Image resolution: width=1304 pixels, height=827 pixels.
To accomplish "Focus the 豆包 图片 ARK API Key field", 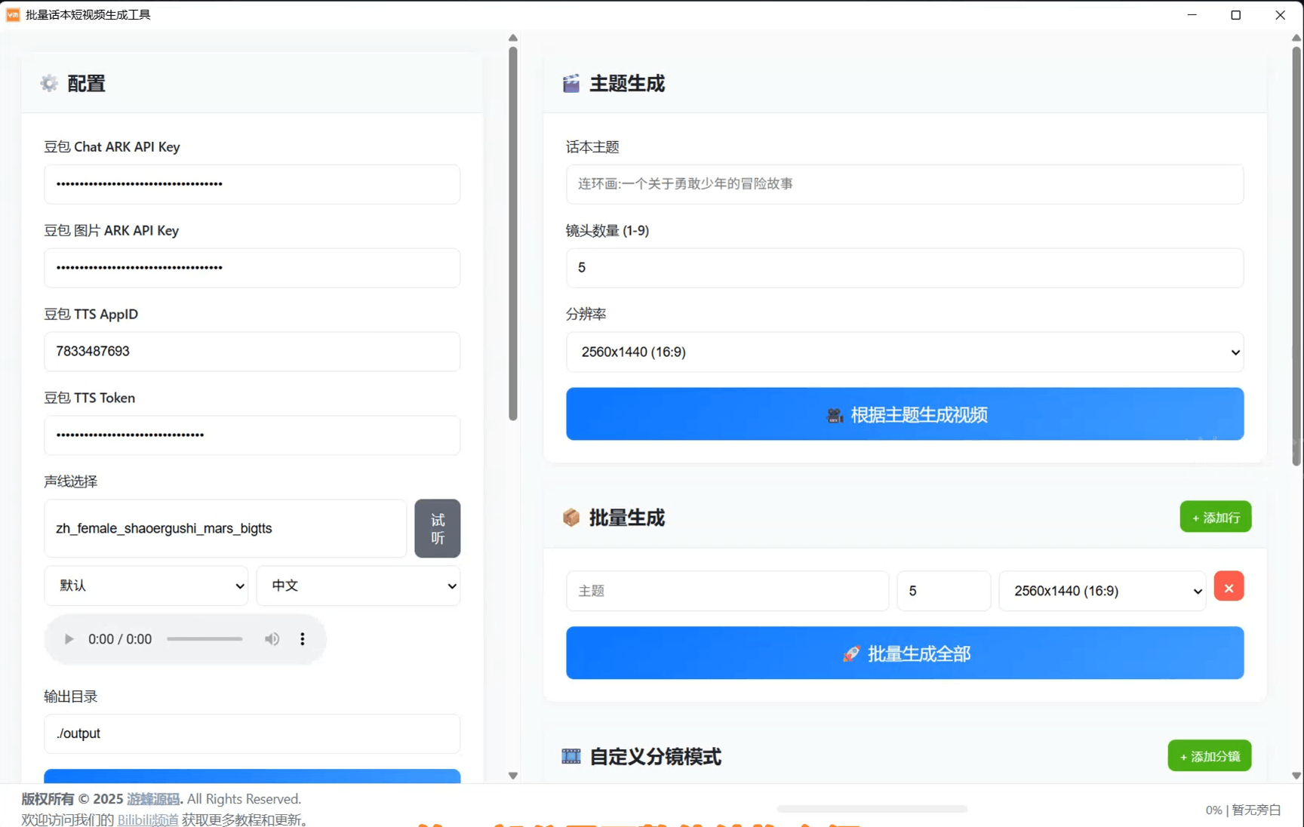I will (x=252, y=268).
